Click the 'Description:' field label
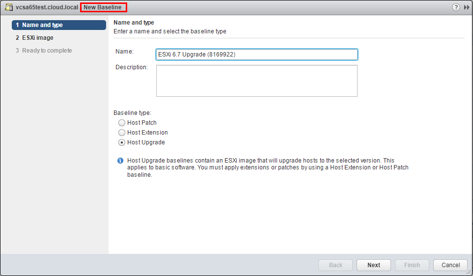 tap(132, 67)
